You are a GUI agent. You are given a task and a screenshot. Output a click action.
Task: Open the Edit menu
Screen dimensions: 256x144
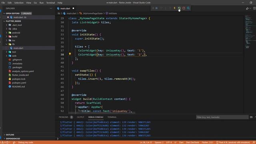[10, 3]
